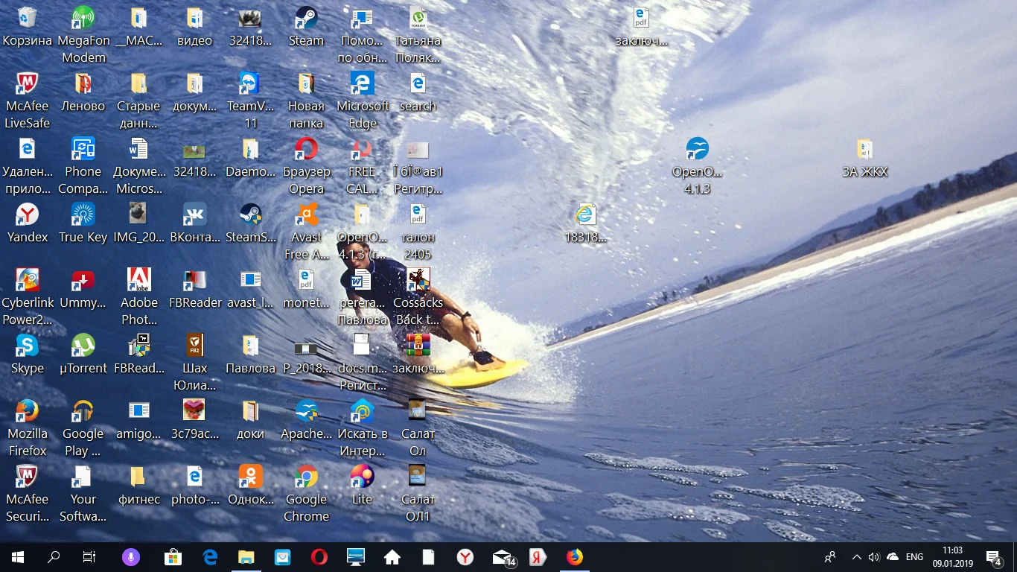Switch the ENG input language indicator

[914, 557]
